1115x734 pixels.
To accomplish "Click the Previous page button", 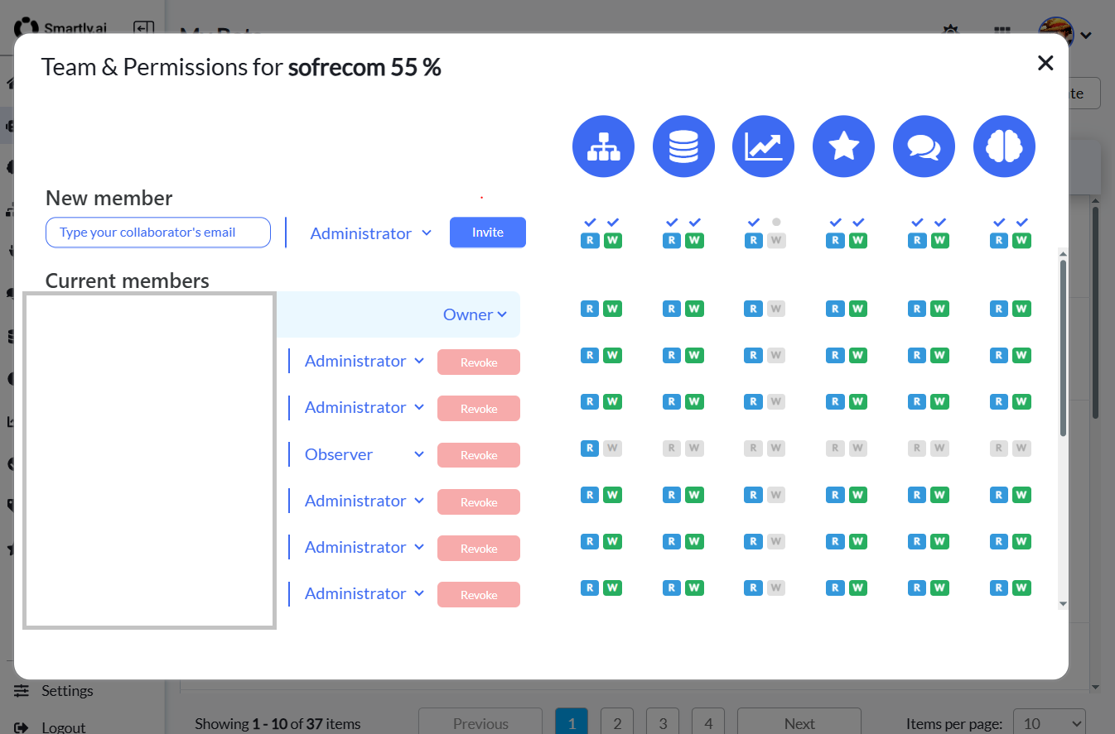I will 480,722.
